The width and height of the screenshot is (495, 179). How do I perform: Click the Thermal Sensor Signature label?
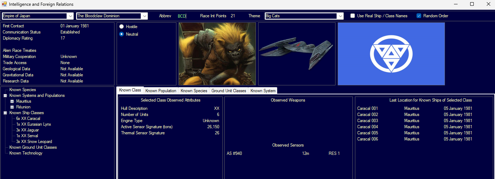click(x=143, y=133)
